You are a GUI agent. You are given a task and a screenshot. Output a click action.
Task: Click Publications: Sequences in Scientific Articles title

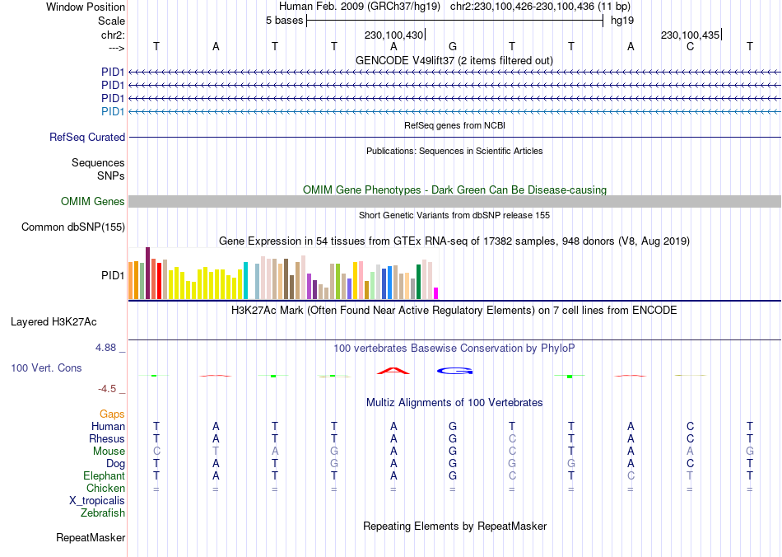point(454,151)
